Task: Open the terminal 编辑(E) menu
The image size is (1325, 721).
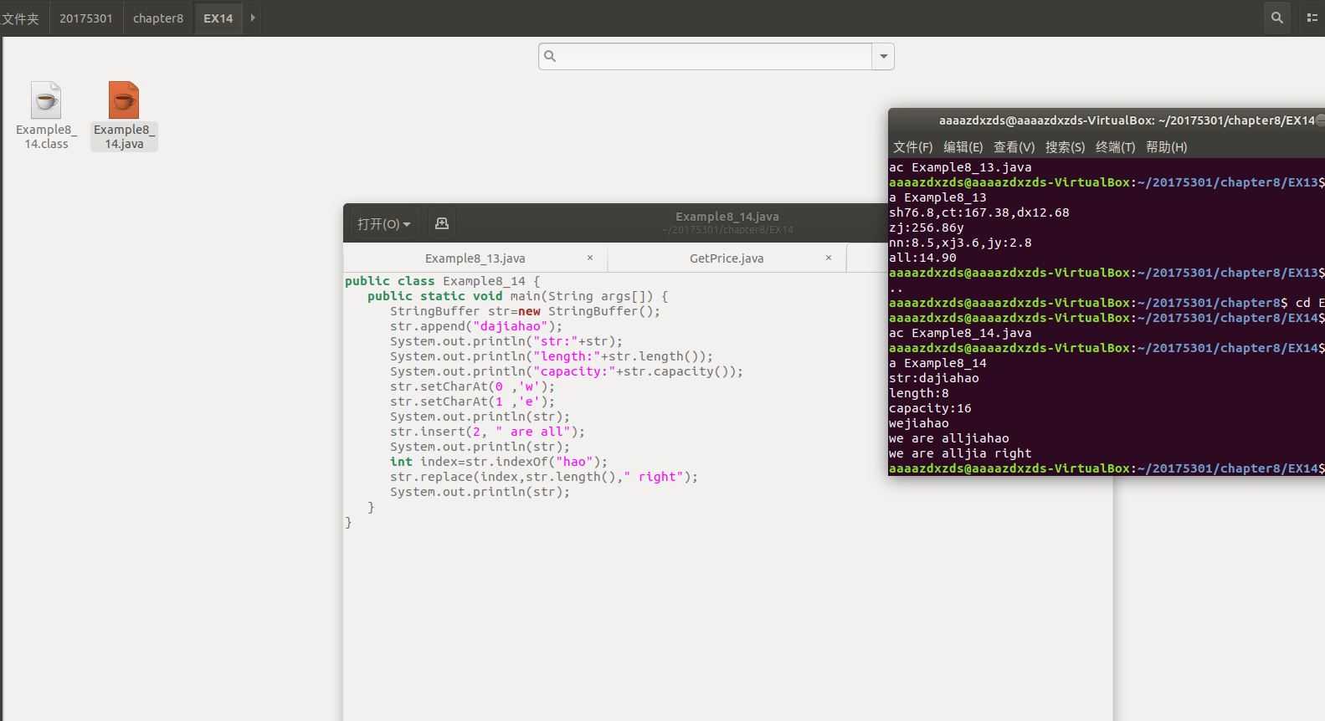Action: click(x=963, y=147)
